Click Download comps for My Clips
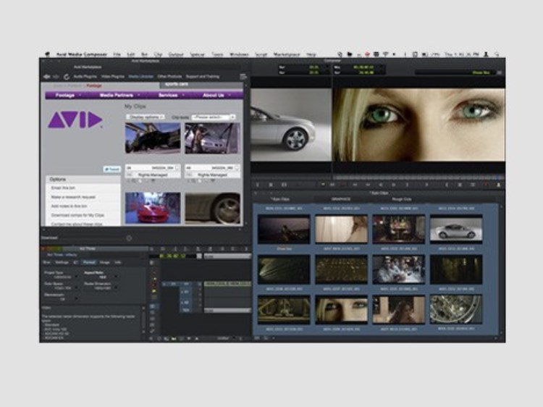The image size is (543, 407). [77, 215]
